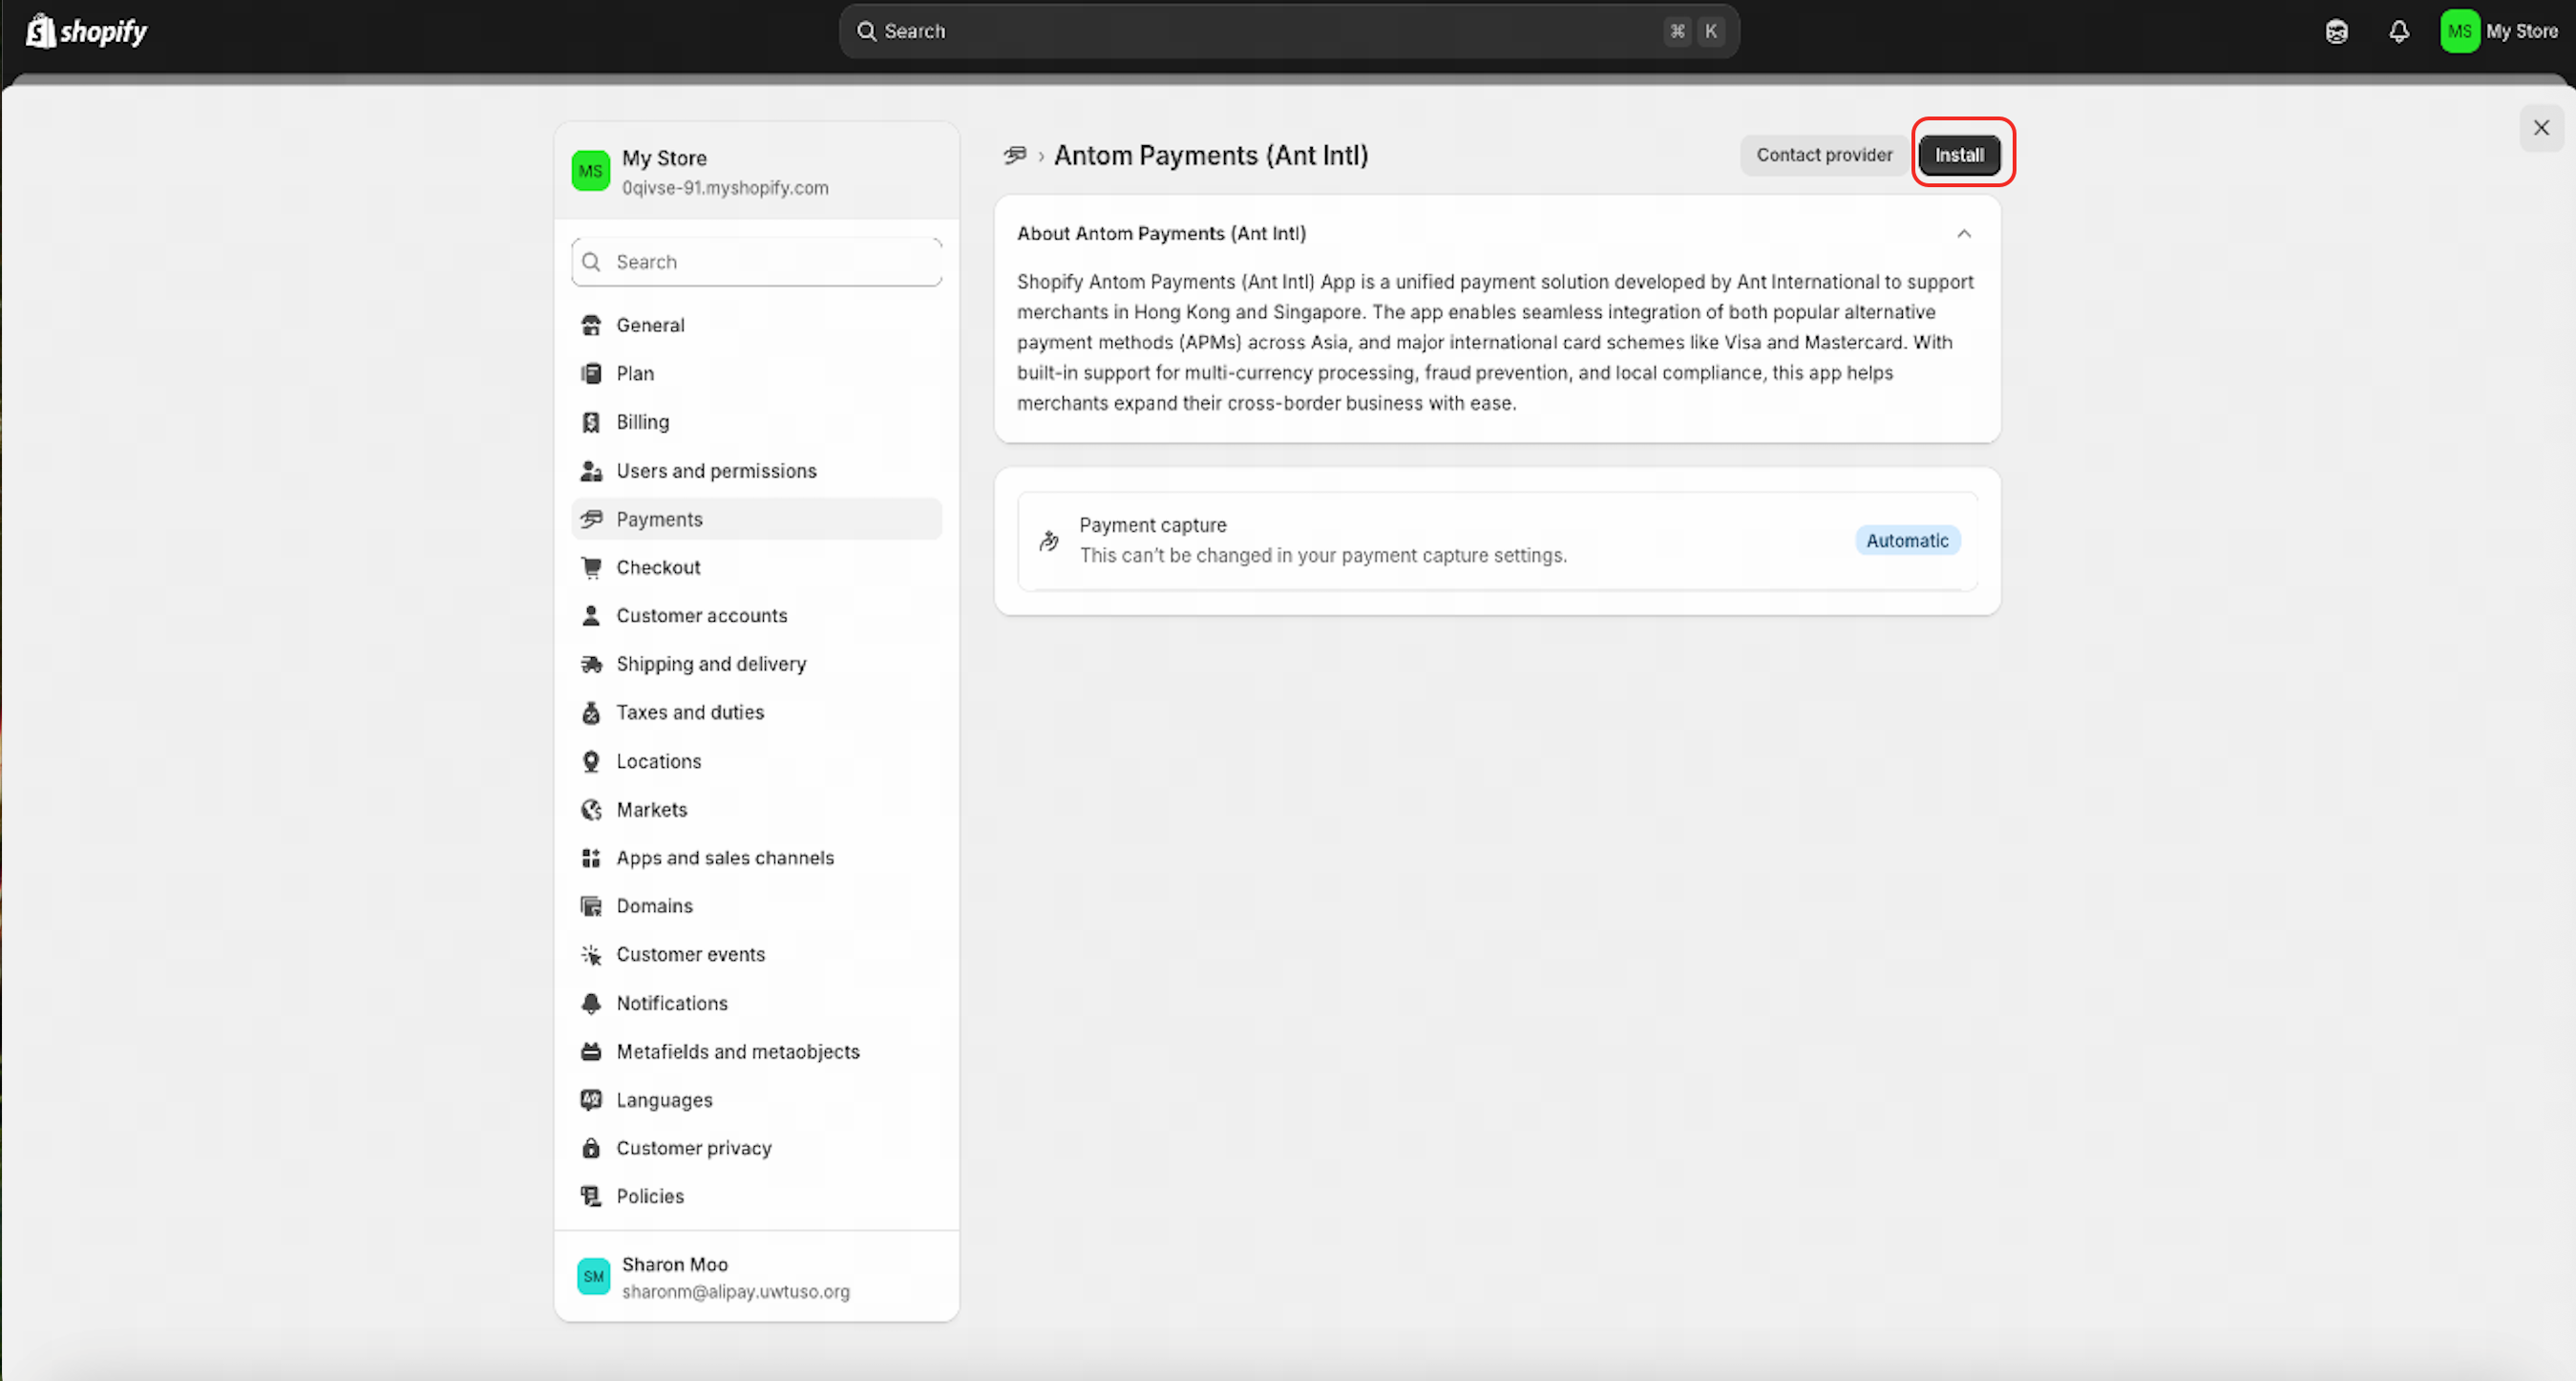Click the settings sidebar Search field
2576x1381 pixels.
pos(756,262)
